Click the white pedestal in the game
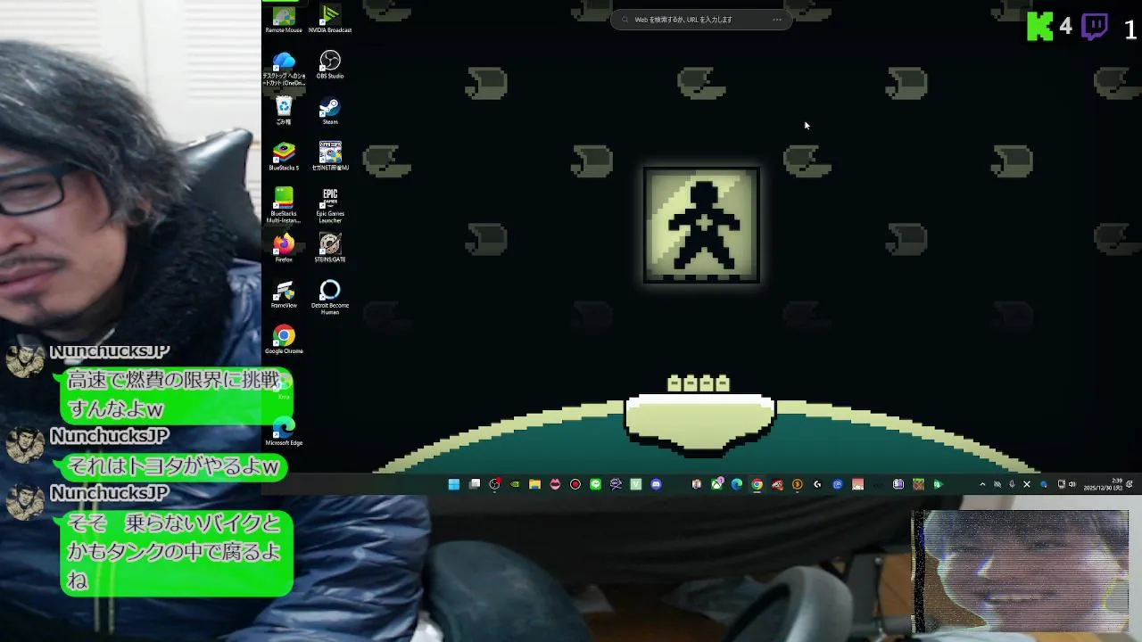Viewport: 1142px width, 642px height. click(699, 422)
